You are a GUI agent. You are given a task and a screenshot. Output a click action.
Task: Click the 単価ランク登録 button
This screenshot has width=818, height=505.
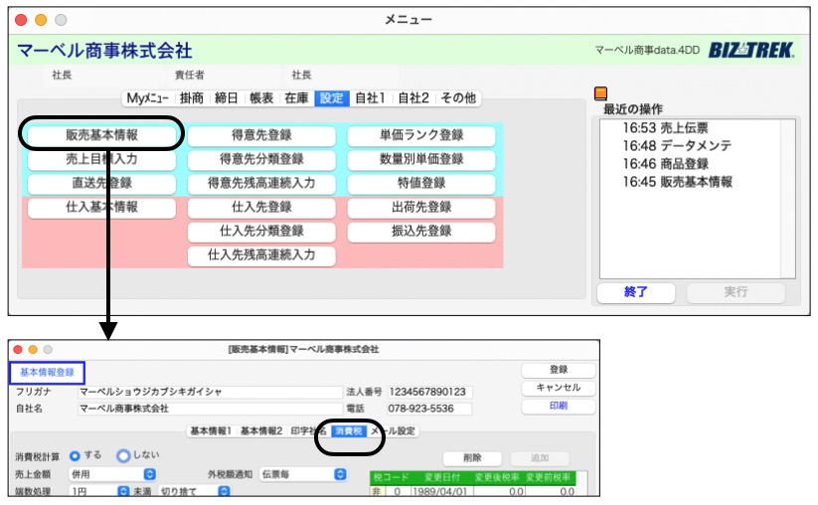tap(420, 136)
